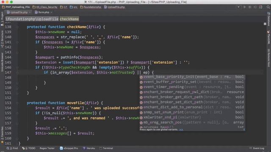This screenshot has height=152, width=271.
Task: Select enchant_dict_add_to_personal suggestion
Action: (x=192, y=107)
